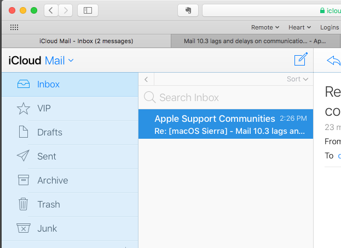Open the favorites grid icon
The height and width of the screenshot is (248, 341).
coord(14,27)
